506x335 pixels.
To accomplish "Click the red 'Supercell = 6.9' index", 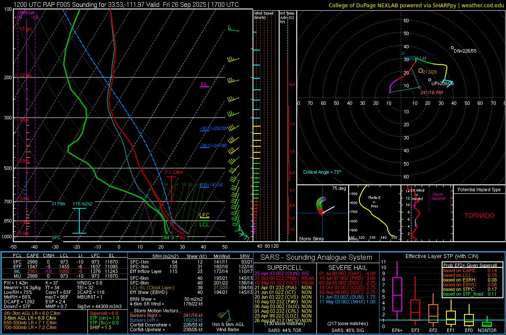I will click(104, 313).
